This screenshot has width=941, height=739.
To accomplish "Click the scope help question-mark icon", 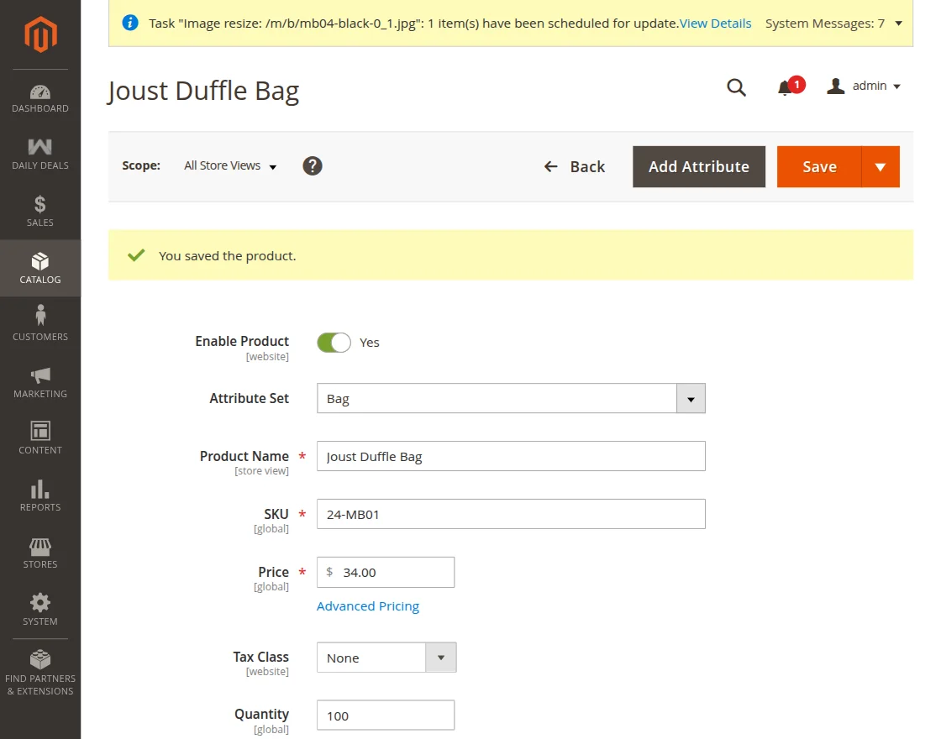I will [x=313, y=166].
